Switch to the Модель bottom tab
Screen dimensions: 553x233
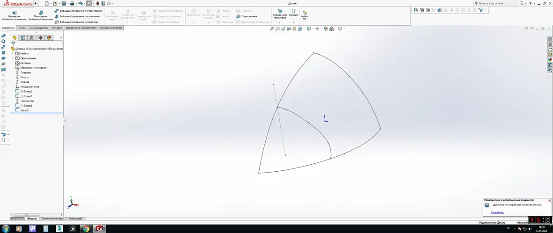click(x=32, y=218)
